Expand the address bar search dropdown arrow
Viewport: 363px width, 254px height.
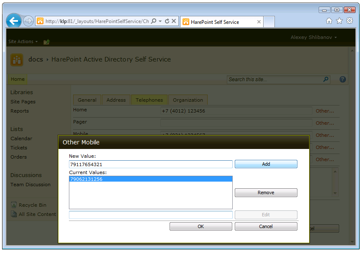160,21
